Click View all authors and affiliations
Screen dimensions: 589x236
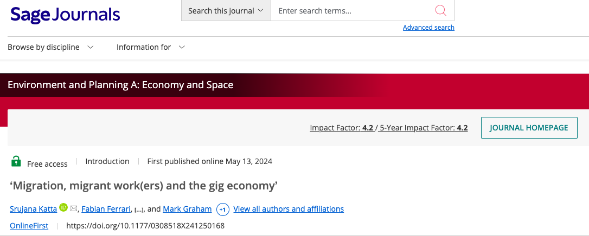pos(289,209)
